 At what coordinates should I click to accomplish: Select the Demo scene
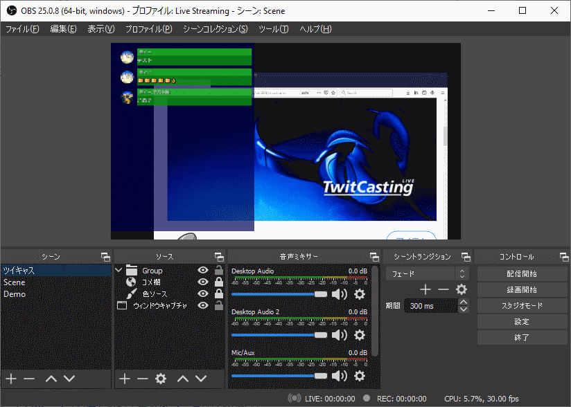pyautogui.click(x=56, y=294)
